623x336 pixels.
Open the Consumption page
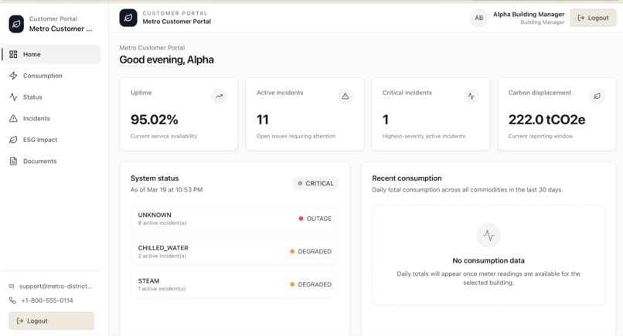(52, 76)
